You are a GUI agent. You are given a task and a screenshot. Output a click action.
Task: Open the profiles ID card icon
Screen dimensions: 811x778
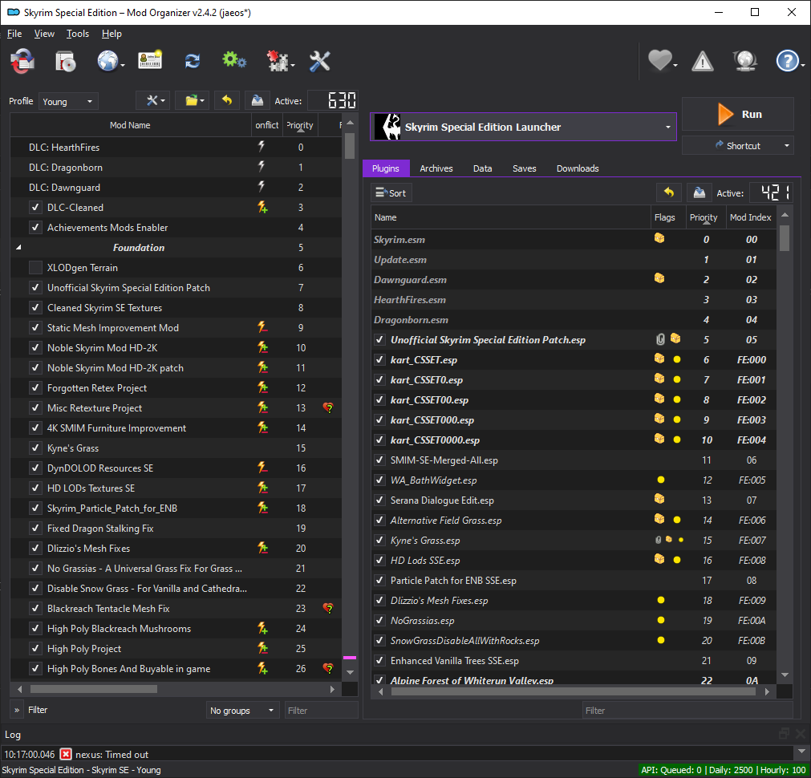150,60
